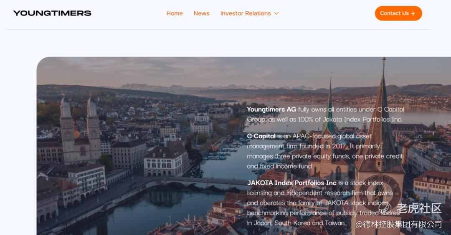This screenshot has width=451, height=235.
Task: Expand the Investor Relations chevron arrow
Action: point(276,13)
